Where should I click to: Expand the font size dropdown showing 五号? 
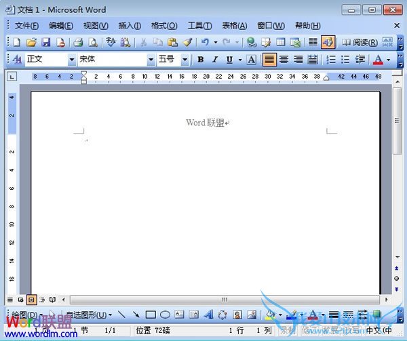coord(185,60)
